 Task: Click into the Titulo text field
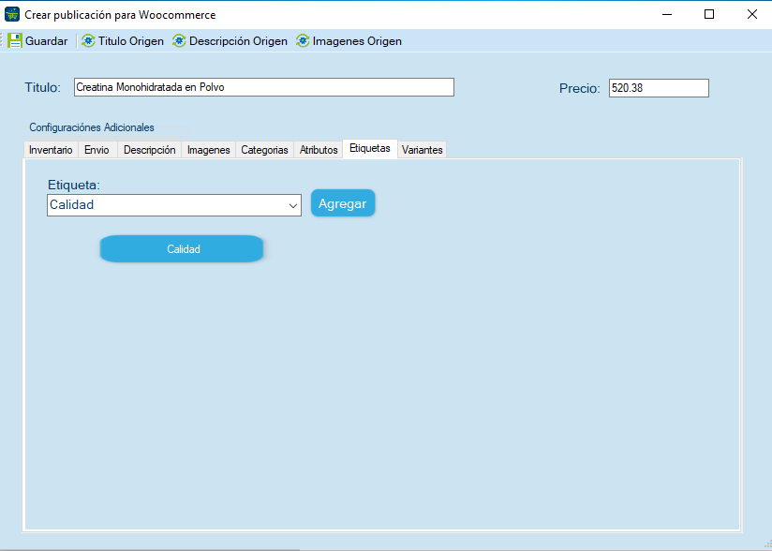coord(264,87)
